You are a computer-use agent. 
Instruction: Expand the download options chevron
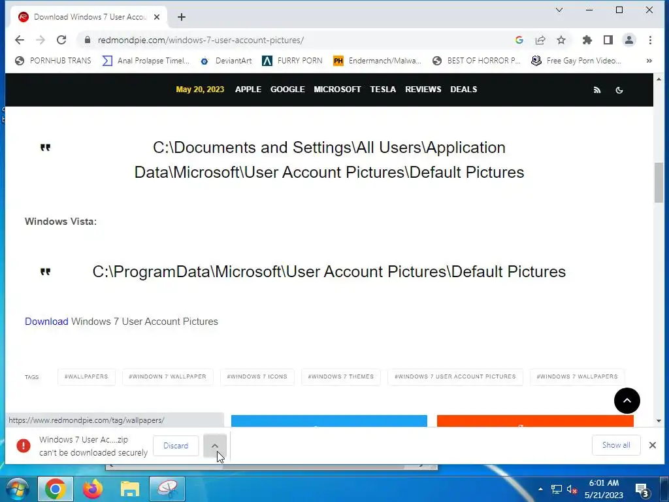[x=215, y=446]
